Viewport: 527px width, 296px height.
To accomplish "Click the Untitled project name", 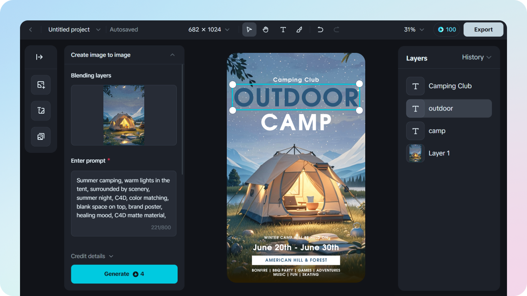I will coord(69,30).
